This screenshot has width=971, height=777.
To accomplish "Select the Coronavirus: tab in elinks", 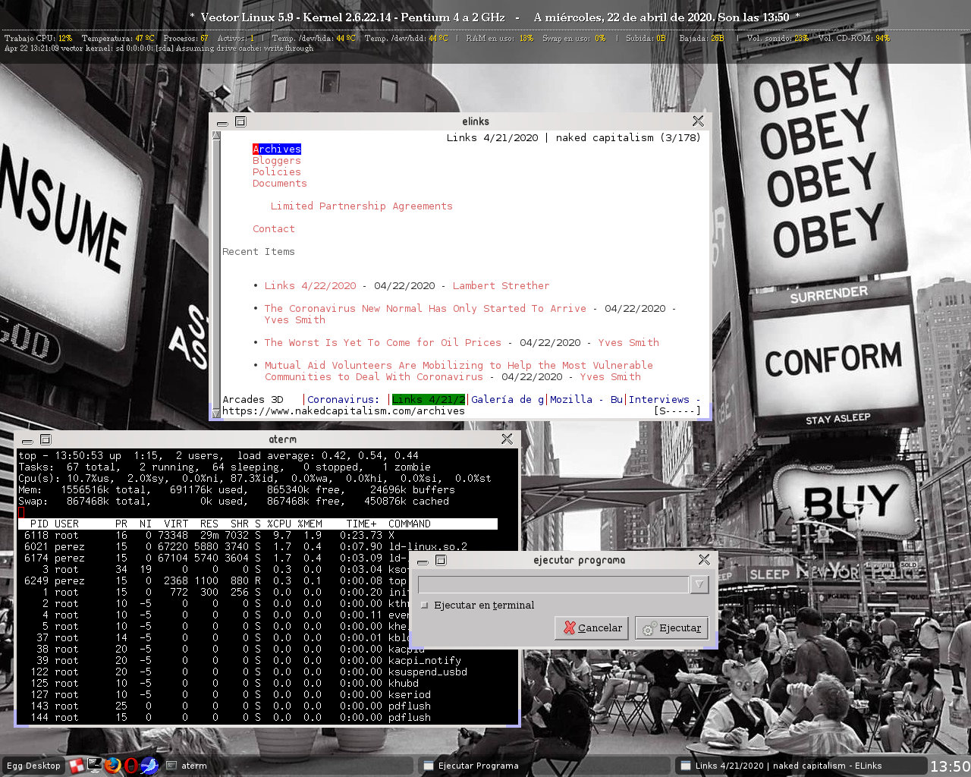I will 343,400.
